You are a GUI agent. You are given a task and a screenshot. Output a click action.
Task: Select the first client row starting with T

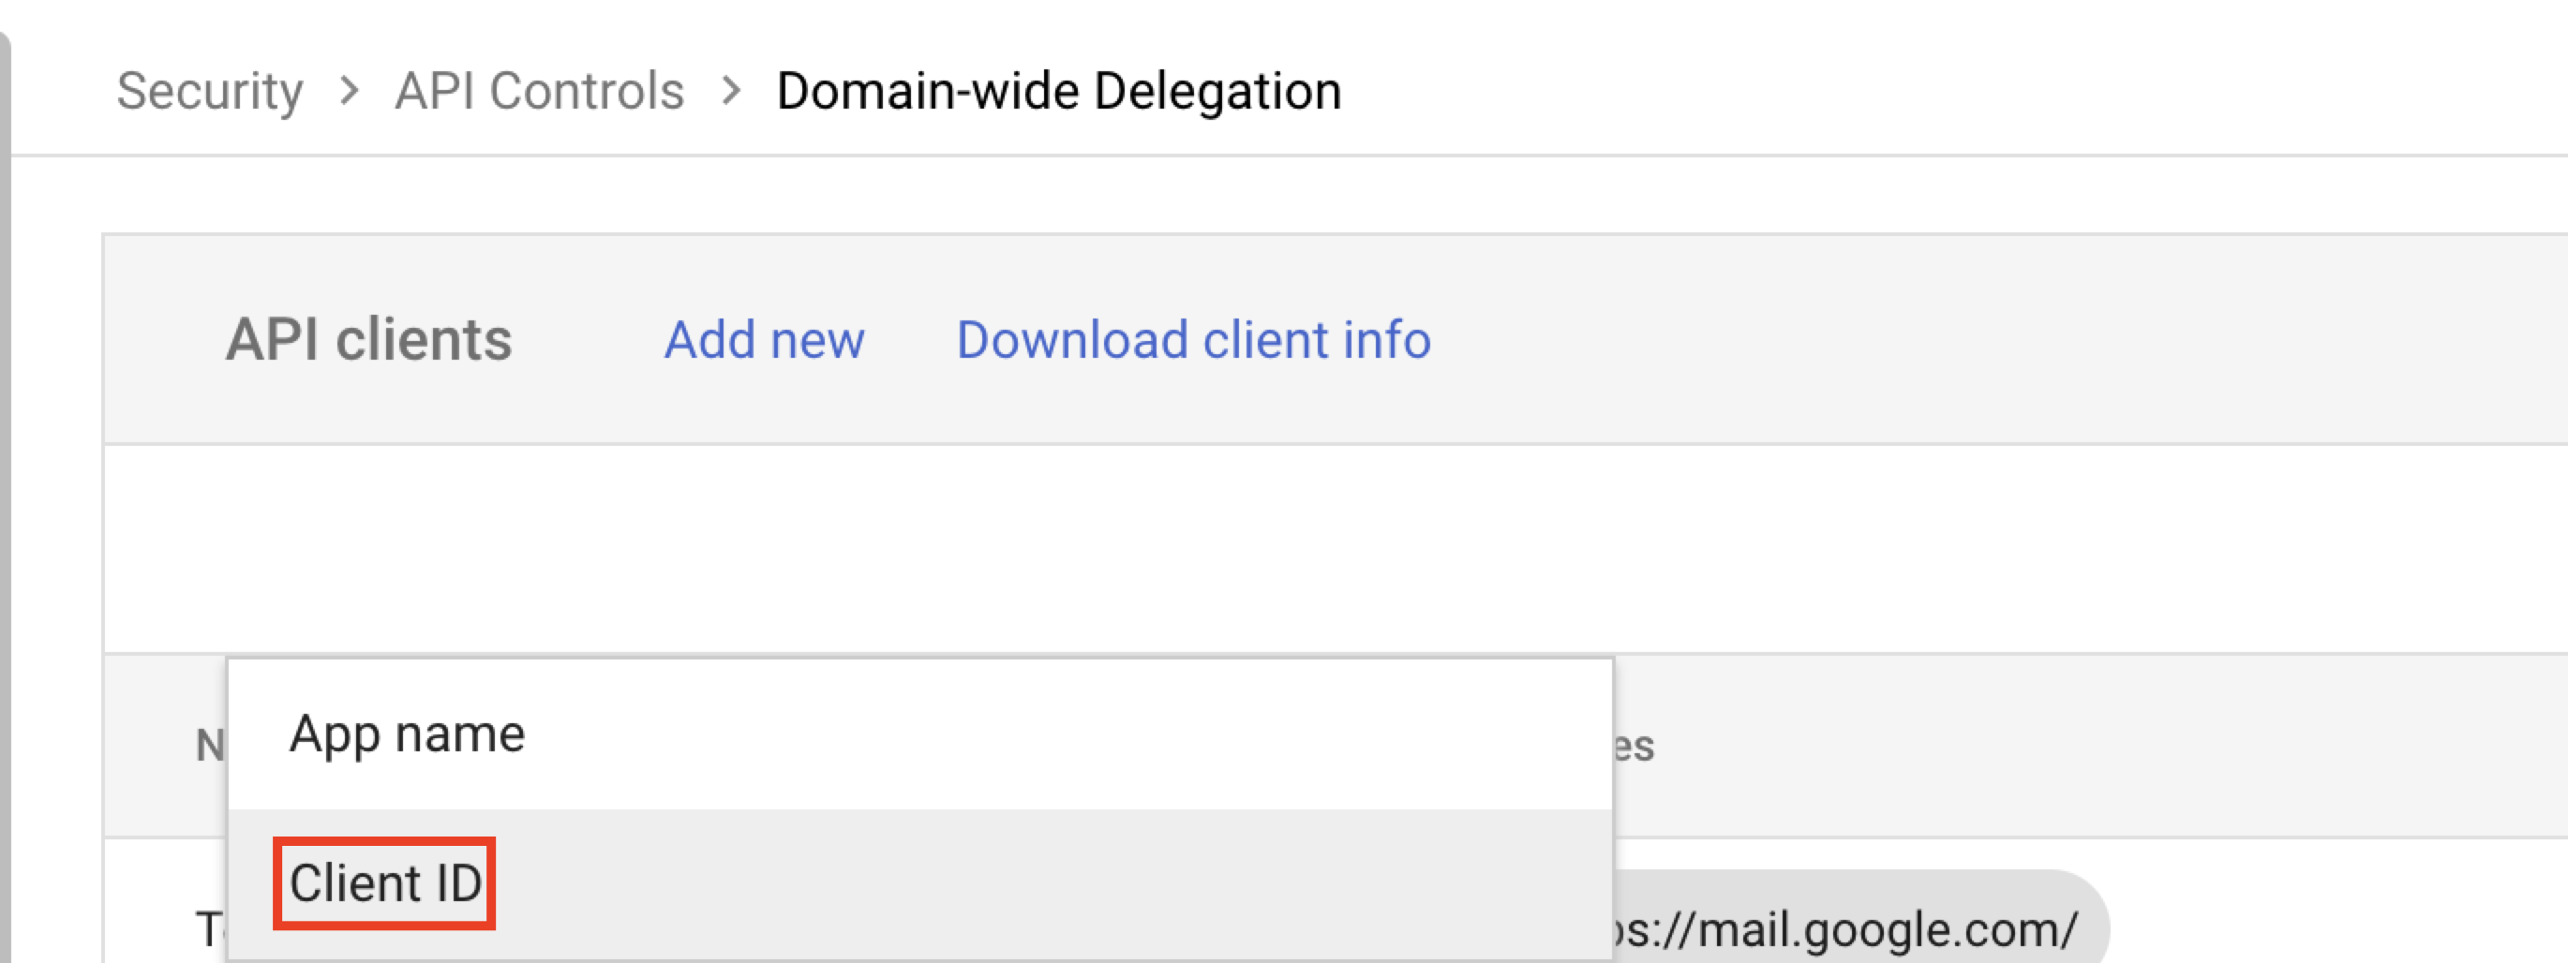[208, 929]
